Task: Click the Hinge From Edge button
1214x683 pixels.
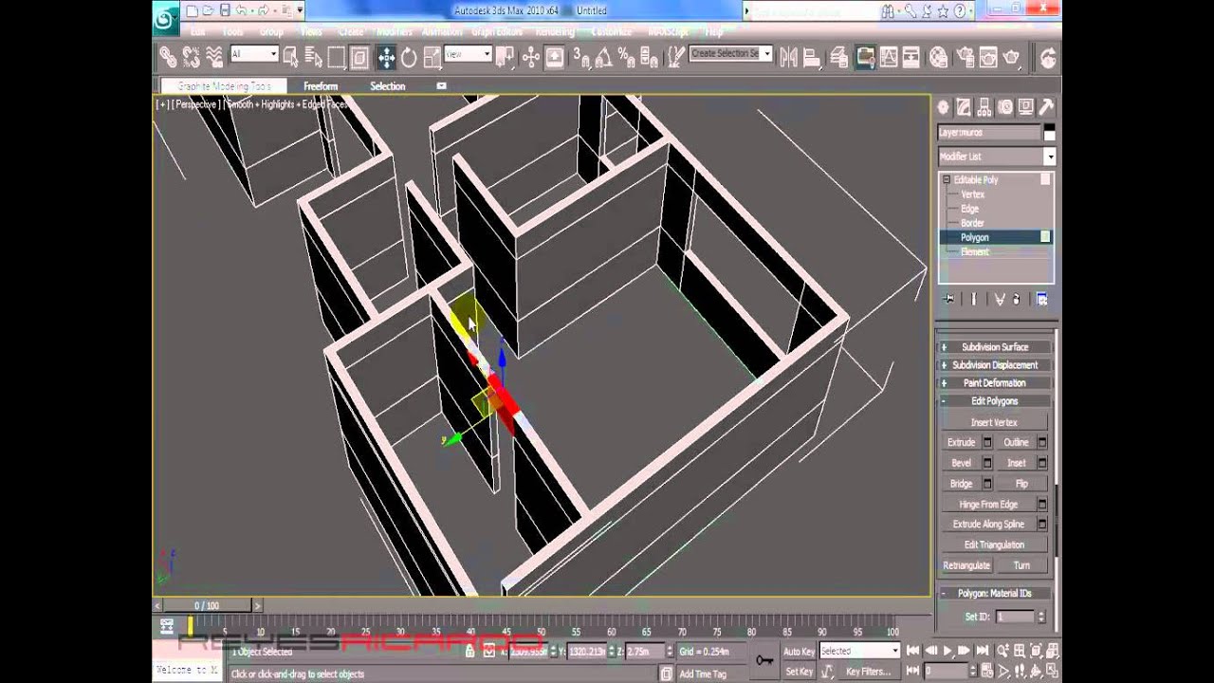Action: tap(988, 505)
